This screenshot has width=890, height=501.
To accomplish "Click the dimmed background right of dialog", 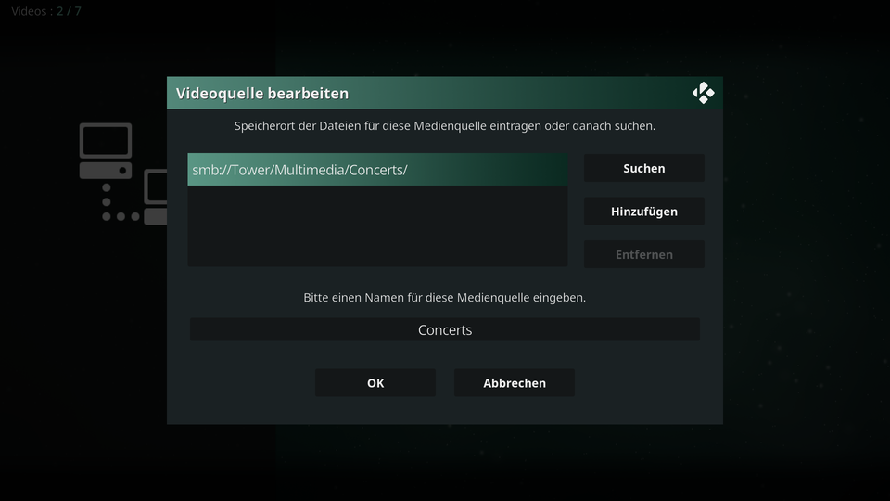I will 806,250.
